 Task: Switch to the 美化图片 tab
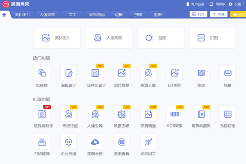(23, 14)
